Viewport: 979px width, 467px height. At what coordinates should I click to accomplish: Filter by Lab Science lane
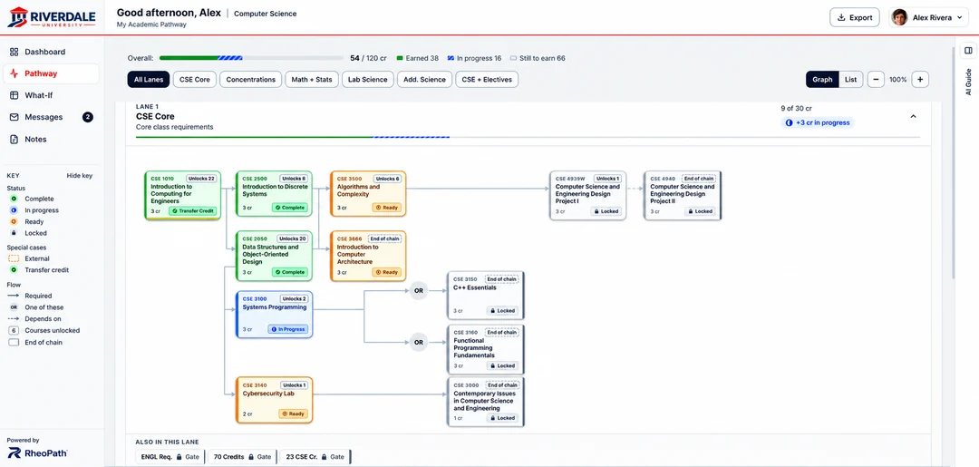click(x=368, y=79)
